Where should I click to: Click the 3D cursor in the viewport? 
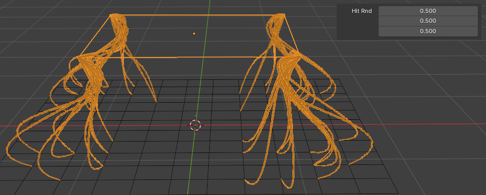[196, 125]
